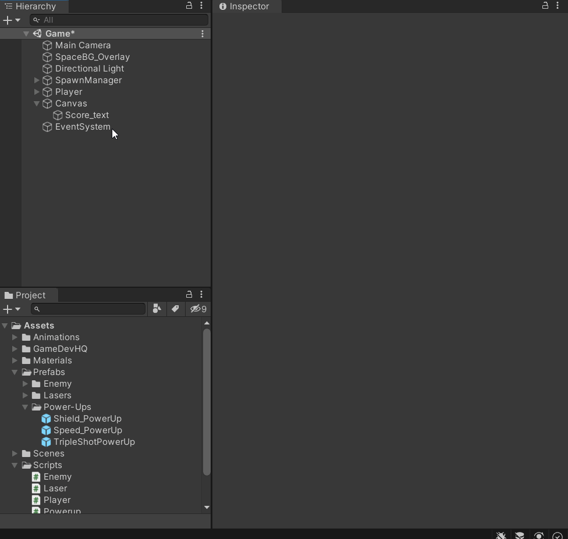Expand the Enemy folder under Prefabs

click(x=25, y=384)
